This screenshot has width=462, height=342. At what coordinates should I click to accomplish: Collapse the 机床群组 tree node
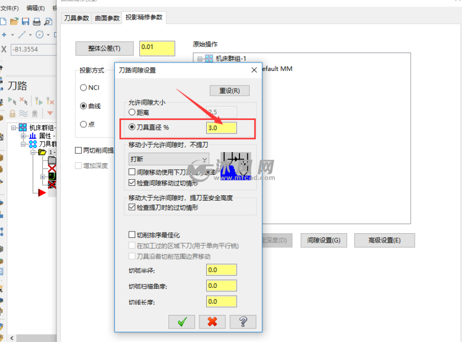[14, 127]
